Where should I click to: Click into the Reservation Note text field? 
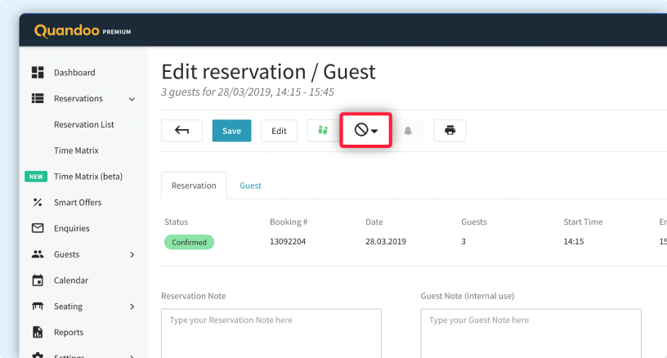point(271,333)
